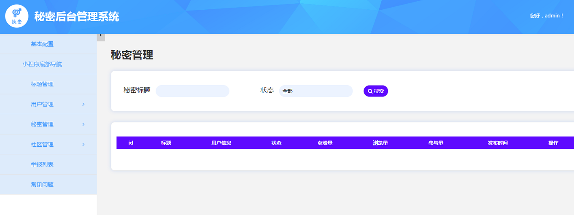Screen dimensions: 574x215
Task: Click the purple 搜索 button
Action: click(376, 91)
